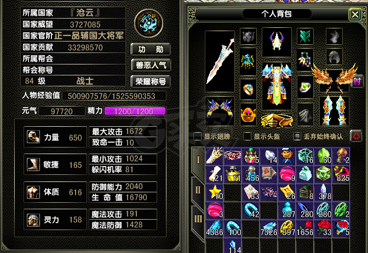Select the golden belt equipment slot
Viewport: 368px width, 253px height.
[277, 121]
